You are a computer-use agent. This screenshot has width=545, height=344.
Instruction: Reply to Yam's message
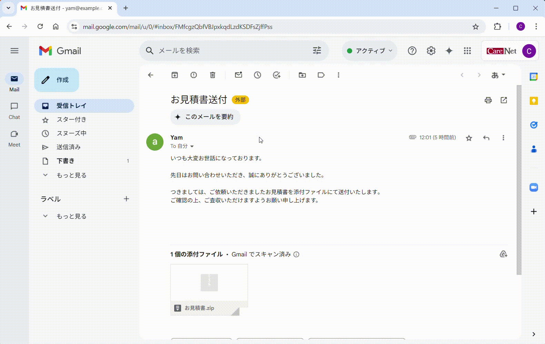click(486, 138)
